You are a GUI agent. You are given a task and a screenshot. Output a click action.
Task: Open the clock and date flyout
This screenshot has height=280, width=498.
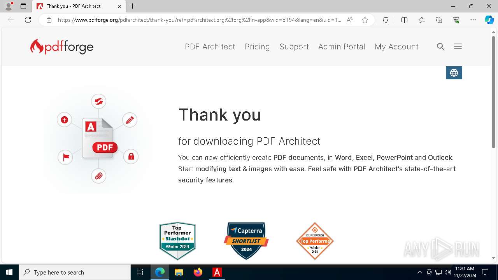[x=465, y=272]
